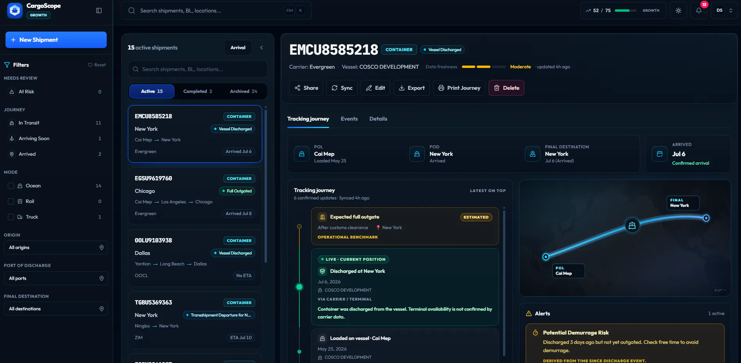
Task: Open the OOLU9103938 Dallas shipment card
Action: pyautogui.click(x=195, y=258)
